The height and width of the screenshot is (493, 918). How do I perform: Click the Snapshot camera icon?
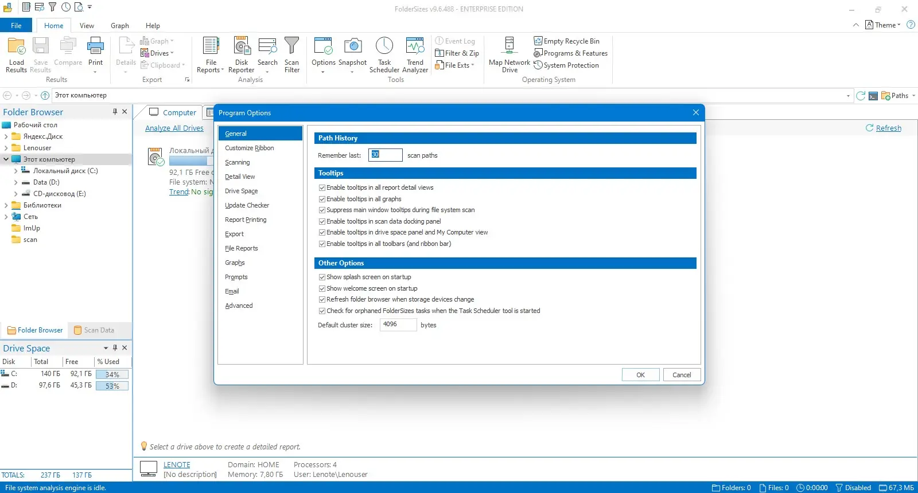(x=352, y=46)
